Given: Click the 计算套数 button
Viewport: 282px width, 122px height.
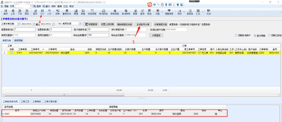Looking at the screenshot, I should [156, 35].
